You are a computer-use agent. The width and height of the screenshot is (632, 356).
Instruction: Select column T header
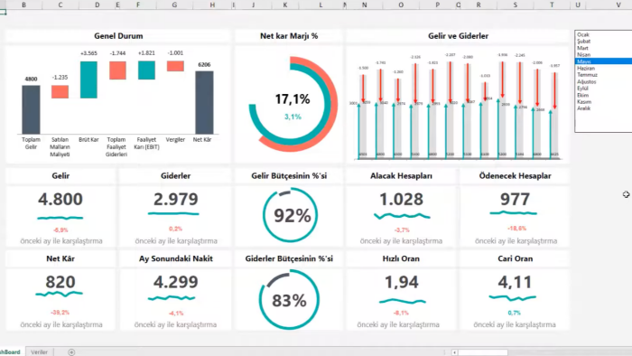coord(552,5)
